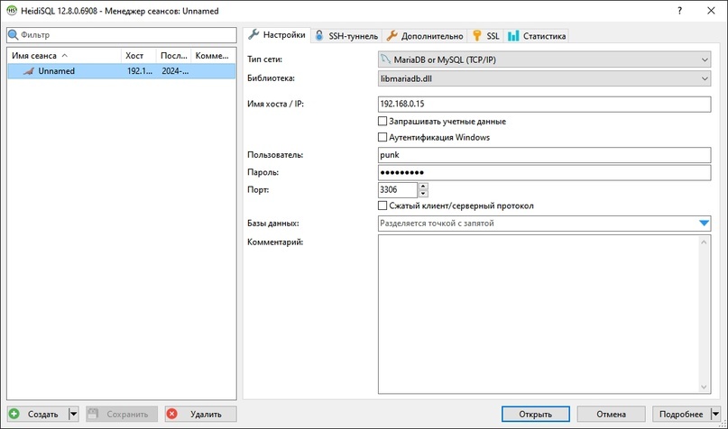
Task: Click the magnifier icon in the filter box
Action: pyautogui.click(x=13, y=35)
